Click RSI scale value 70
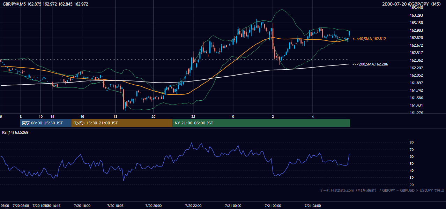The width and height of the screenshot is (446, 209). click(x=411, y=149)
